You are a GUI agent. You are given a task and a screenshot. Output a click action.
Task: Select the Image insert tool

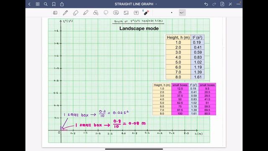click(126, 13)
